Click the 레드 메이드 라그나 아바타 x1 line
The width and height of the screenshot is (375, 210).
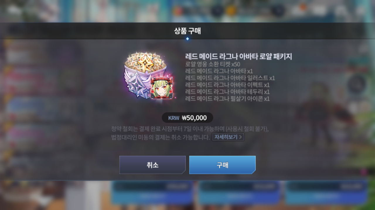[x=219, y=71]
